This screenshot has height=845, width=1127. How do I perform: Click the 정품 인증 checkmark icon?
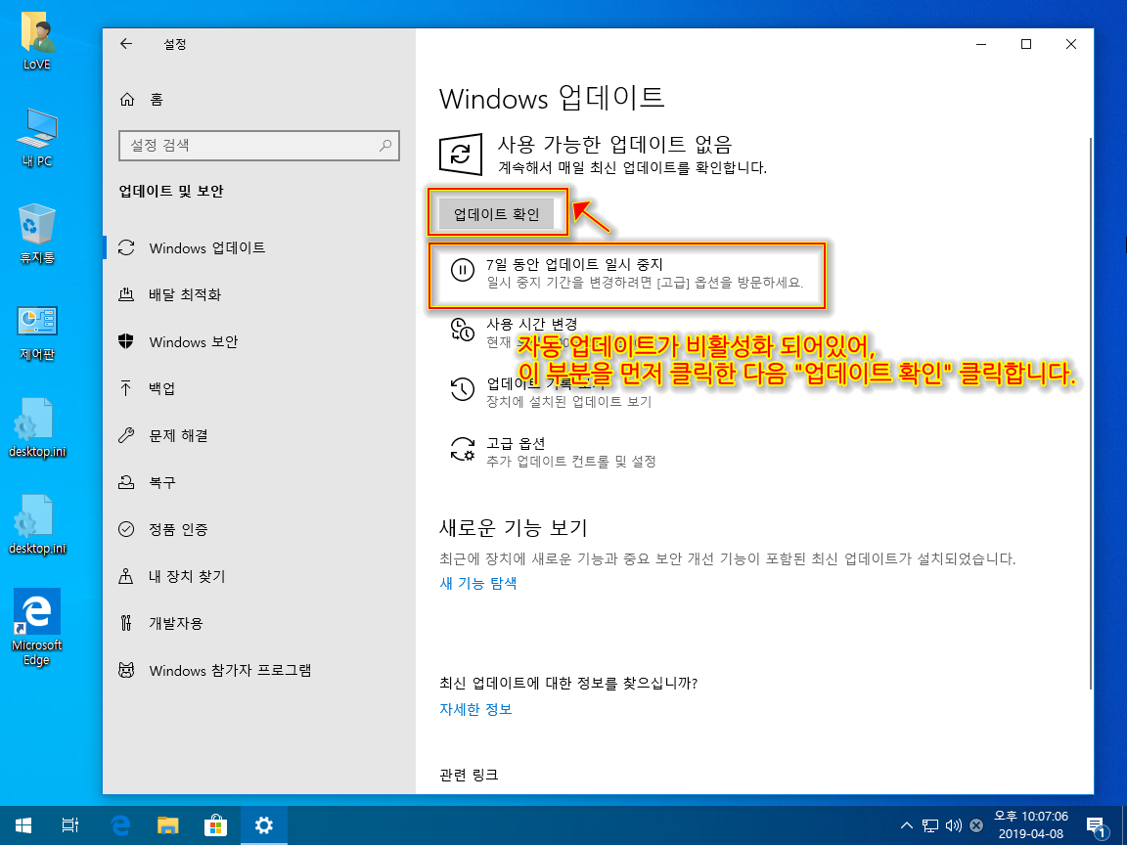(126, 529)
